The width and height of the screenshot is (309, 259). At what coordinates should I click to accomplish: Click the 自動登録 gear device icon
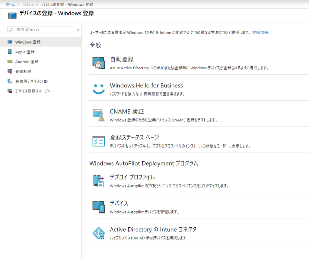99,63
